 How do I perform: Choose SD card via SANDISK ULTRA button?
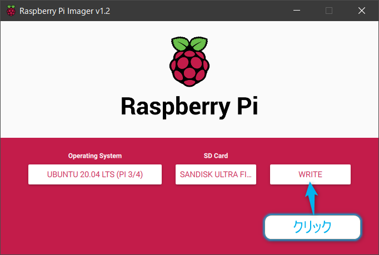point(216,174)
